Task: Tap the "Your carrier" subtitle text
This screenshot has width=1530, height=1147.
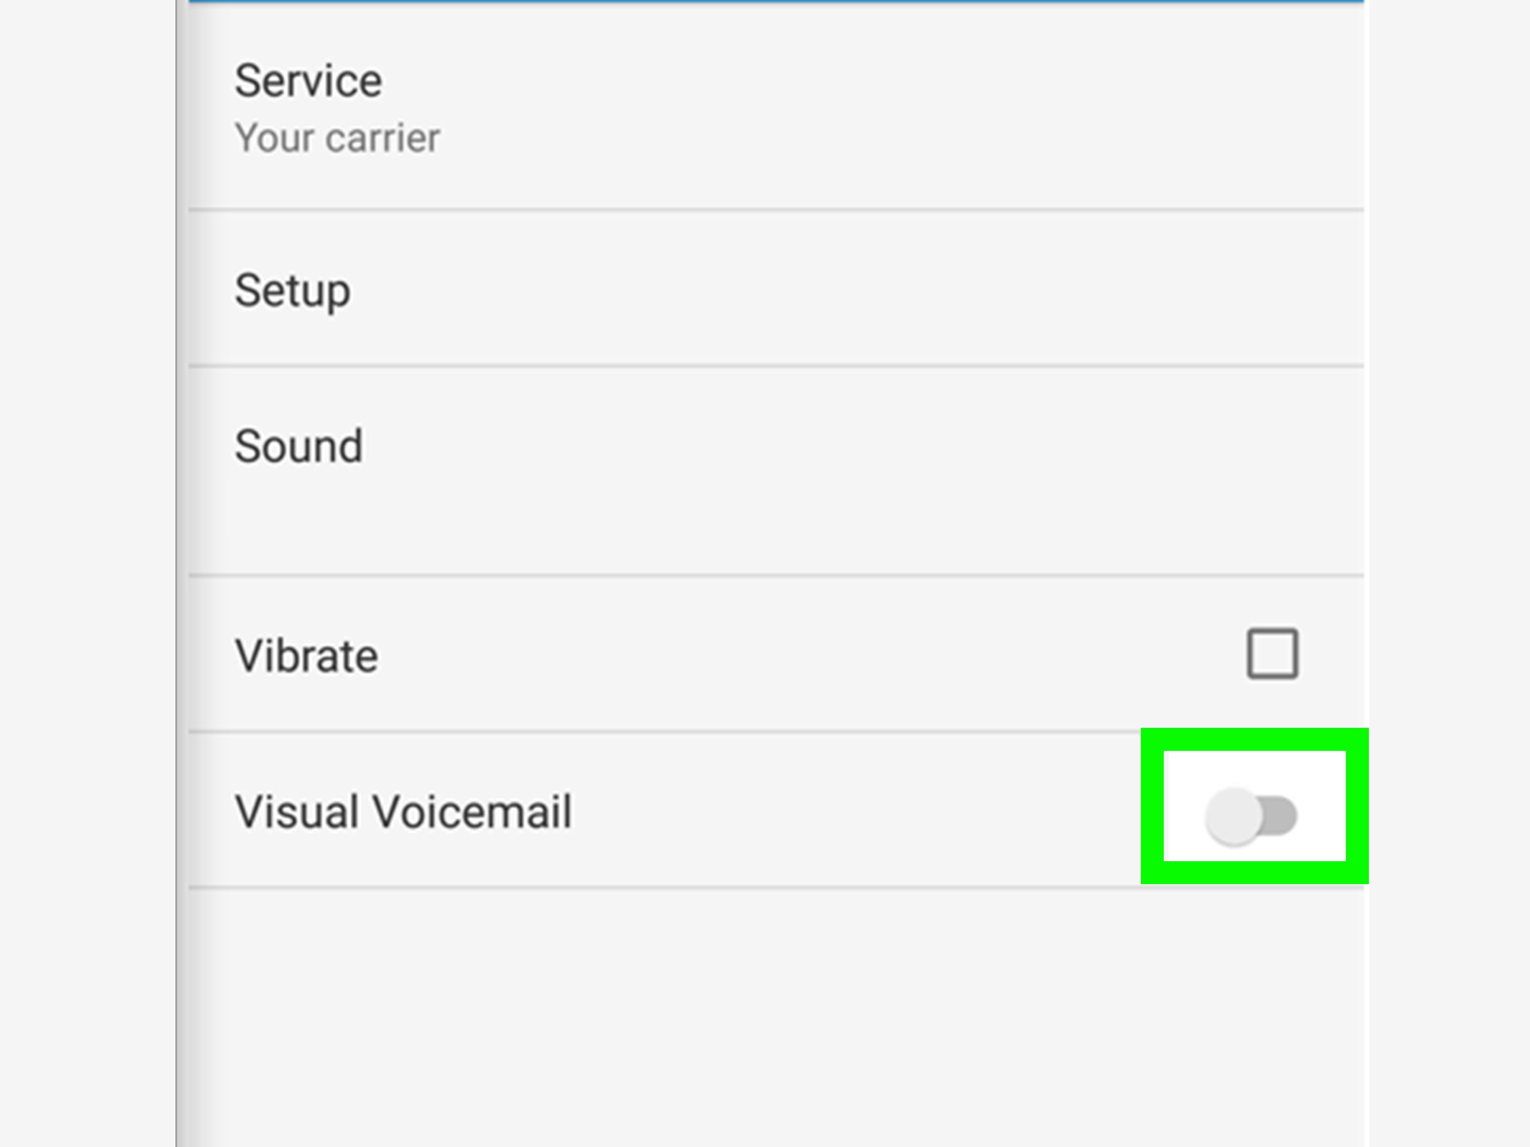Action: pos(337,138)
